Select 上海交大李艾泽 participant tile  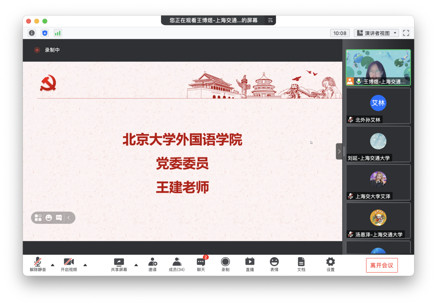click(x=378, y=183)
